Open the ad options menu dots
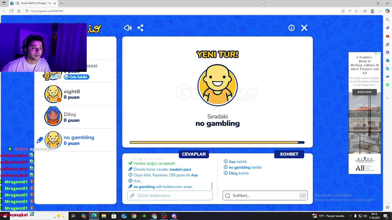The height and width of the screenshot is (220, 392). click(379, 54)
